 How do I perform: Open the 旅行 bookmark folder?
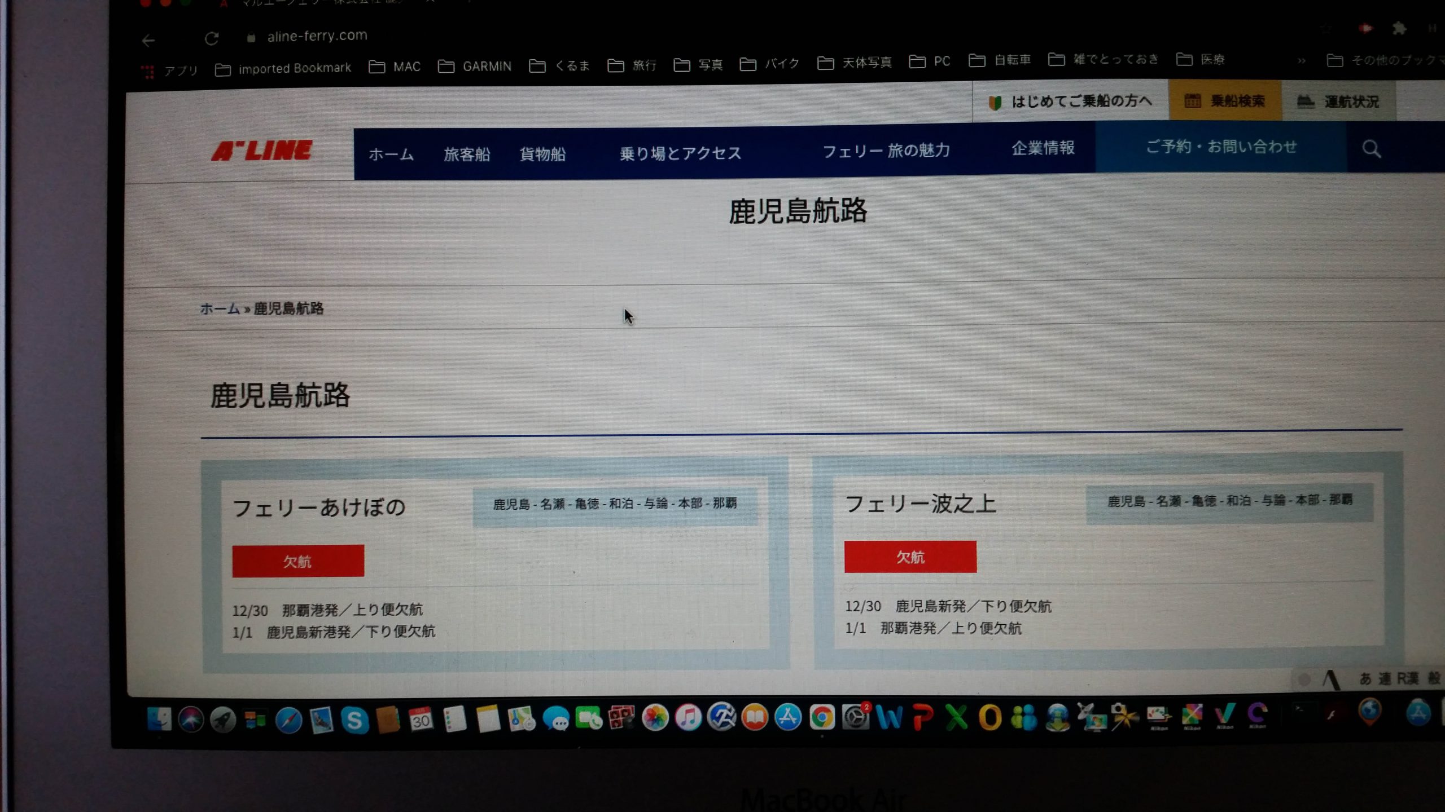(632, 65)
